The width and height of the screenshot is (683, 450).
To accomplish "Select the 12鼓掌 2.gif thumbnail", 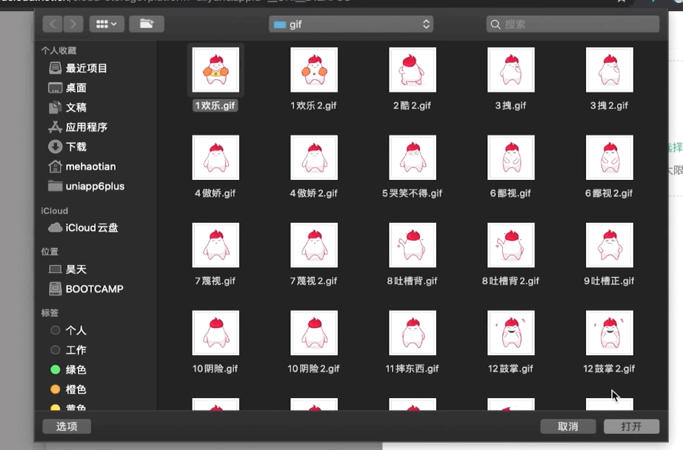I will point(610,333).
